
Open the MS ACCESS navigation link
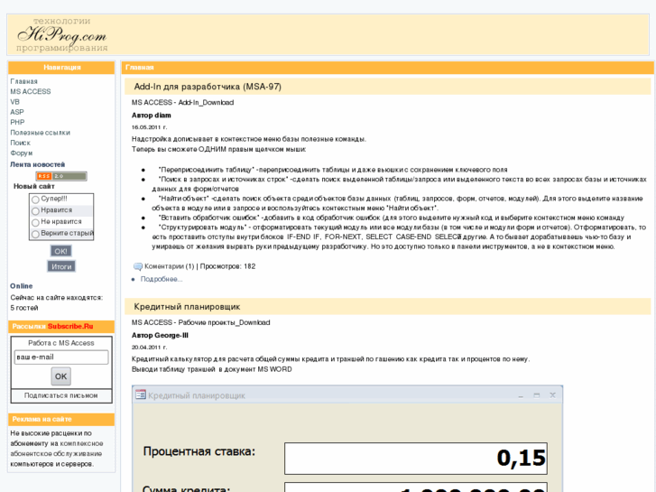[x=31, y=91]
